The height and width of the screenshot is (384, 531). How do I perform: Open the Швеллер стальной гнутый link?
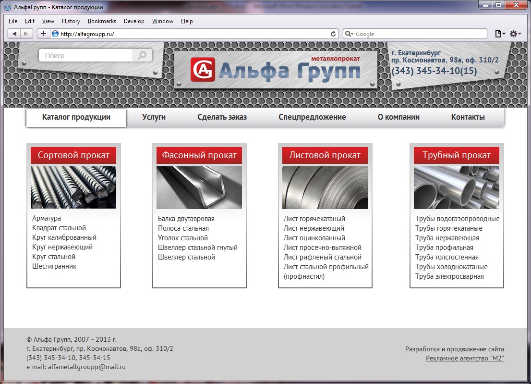[198, 248]
